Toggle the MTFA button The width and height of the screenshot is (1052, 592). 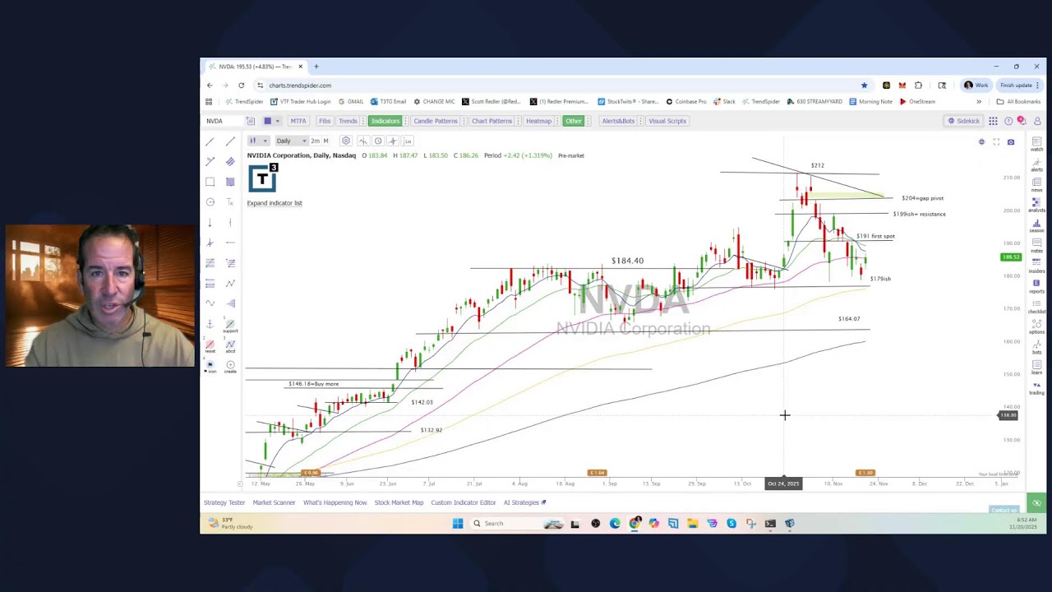pyautogui.click(x=298, y=121)
